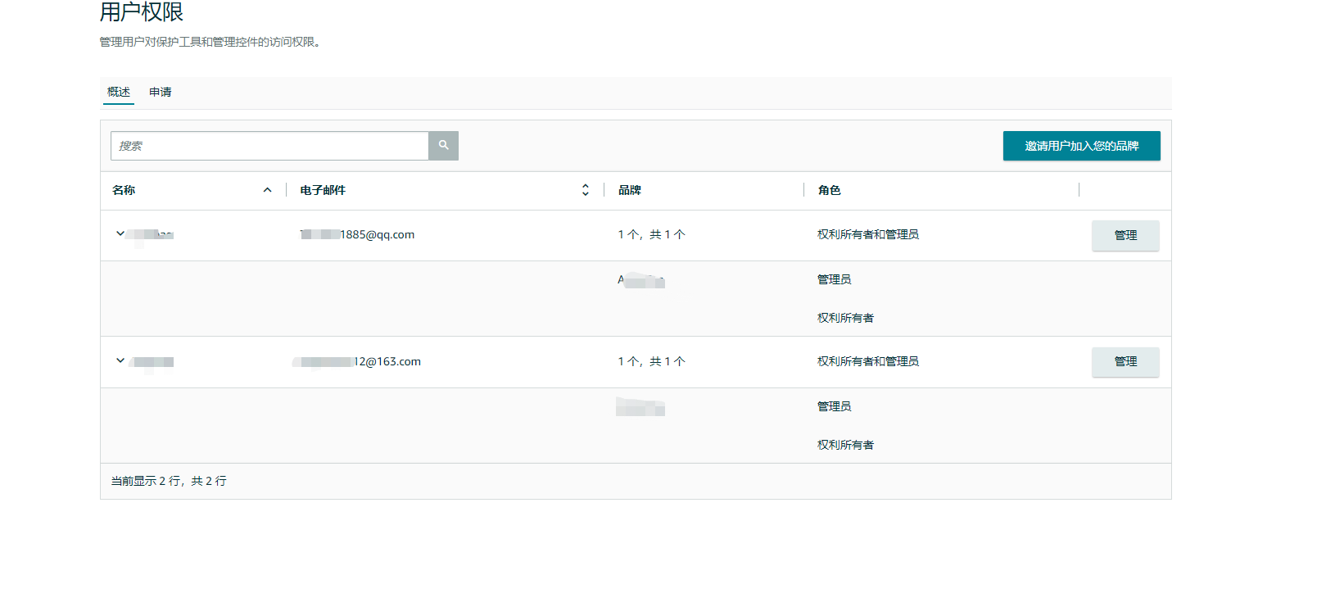This screenshot has width=1317, height=616.
Task: Click the blurred brand name under qq.com user
Action: pos(641,280)
